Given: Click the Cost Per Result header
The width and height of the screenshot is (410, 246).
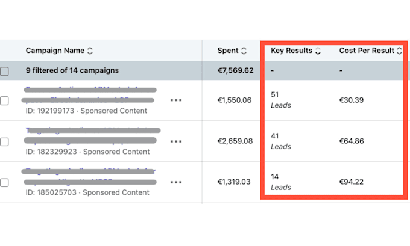Looking at the screenshot, I should (367, 51).
